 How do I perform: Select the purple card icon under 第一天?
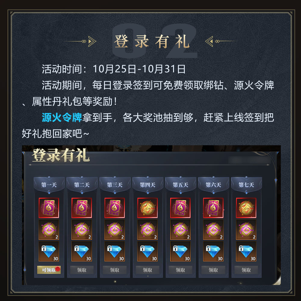click(x=49, y=208)
